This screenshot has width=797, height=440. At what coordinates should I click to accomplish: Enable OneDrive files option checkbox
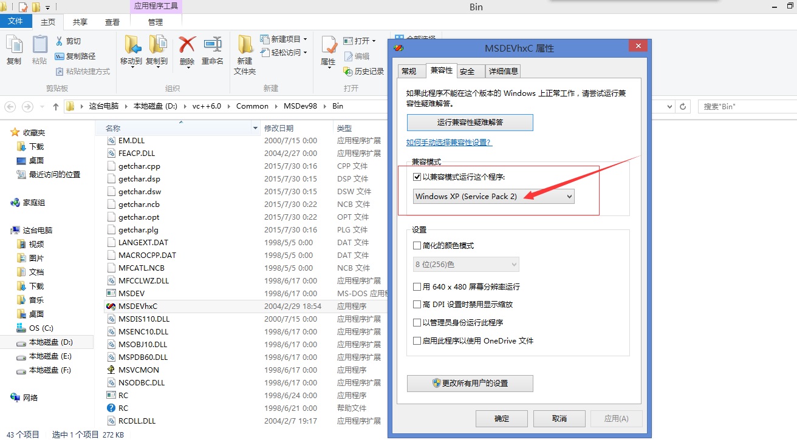point(417,341)
